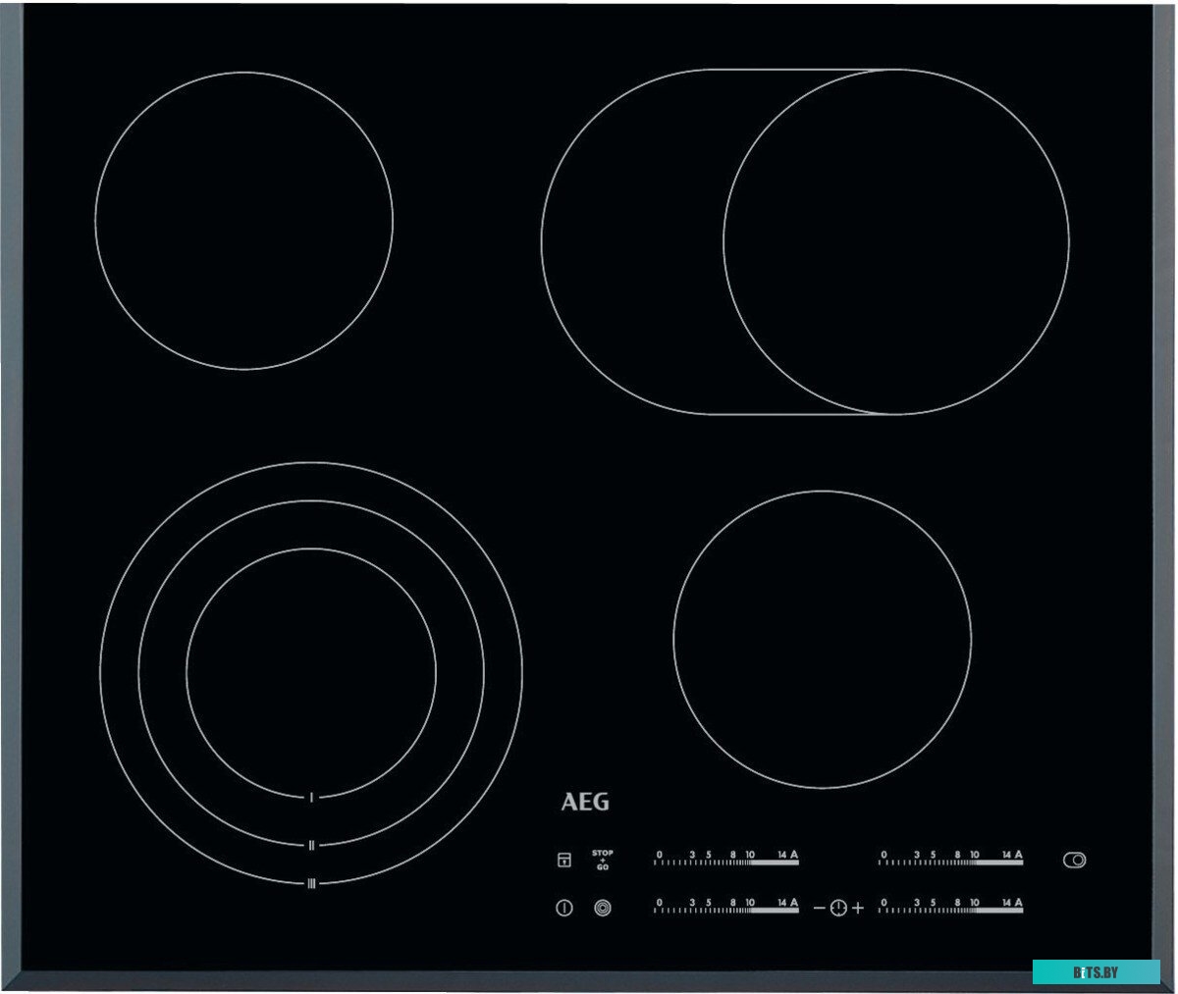Image resolution: width=1178 pixels, height=994 pixels.
Task: Click the top-right power level slider
Action: [950, 861]
